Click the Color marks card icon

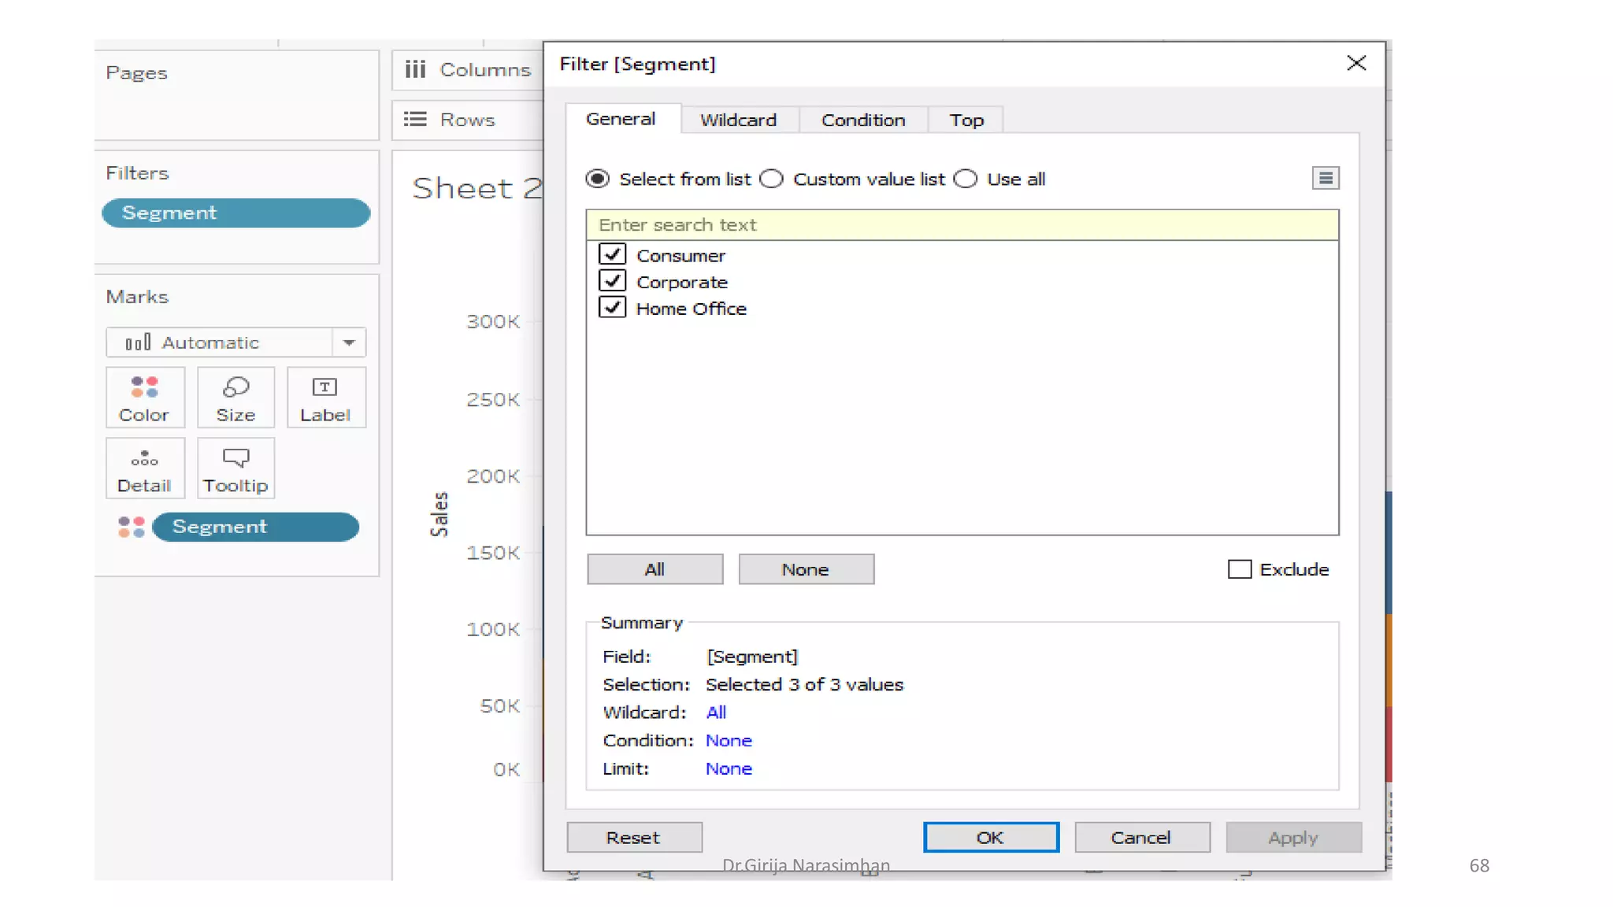145,387
